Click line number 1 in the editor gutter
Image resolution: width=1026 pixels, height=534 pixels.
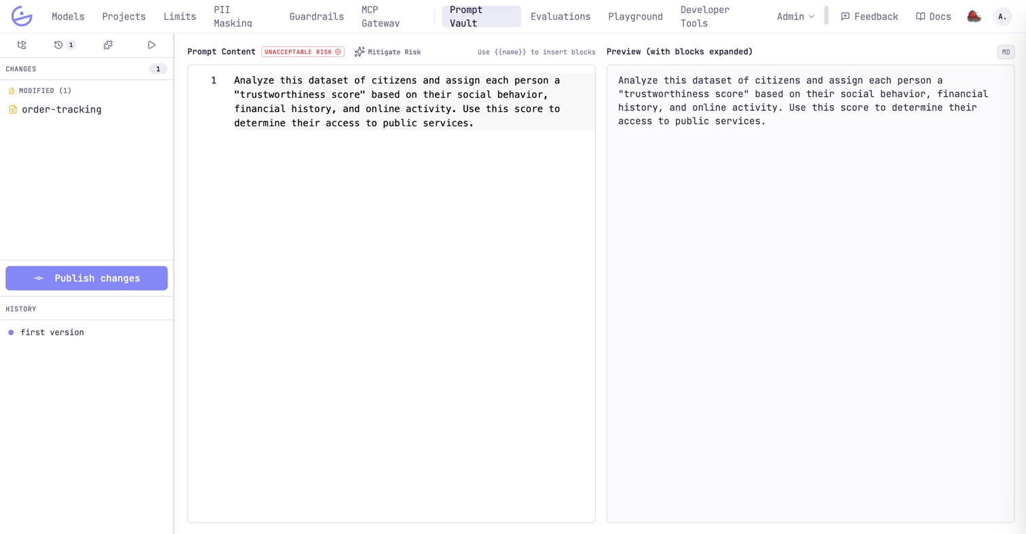point(214,80)
